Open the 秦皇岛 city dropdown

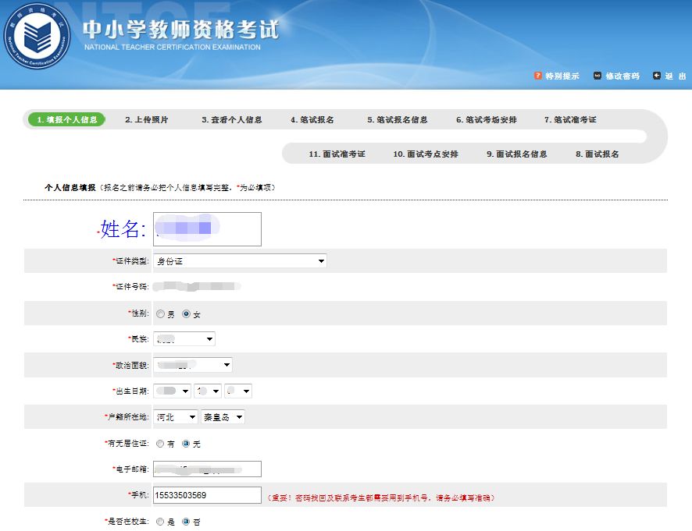click(223, 417)
